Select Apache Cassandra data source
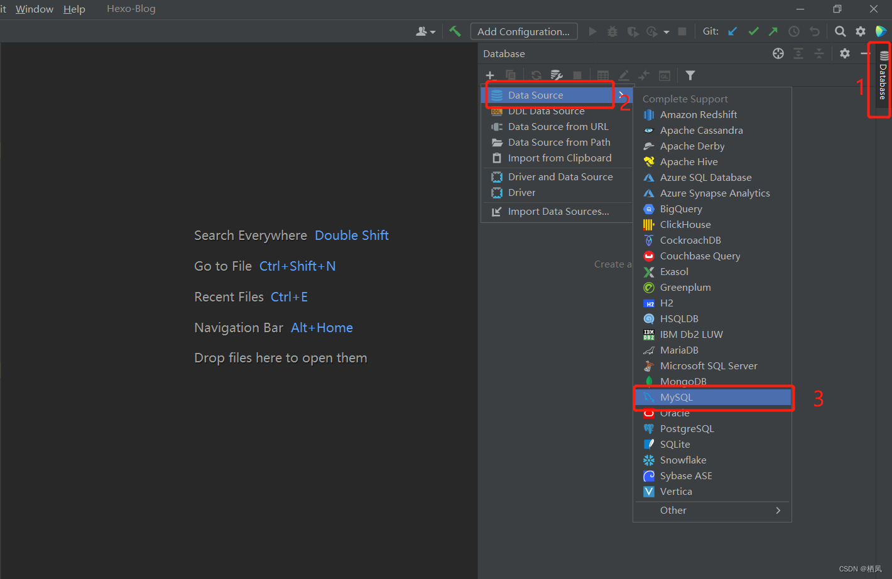The height and width of the screenshot is (579, 892). pyautogui.click(x=712, y=130)
